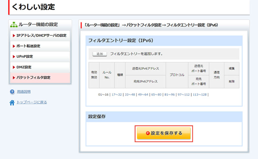Open the 用語説明 glossary link
The height and width of the screenshot is (159, 258).
click(24, 92)
